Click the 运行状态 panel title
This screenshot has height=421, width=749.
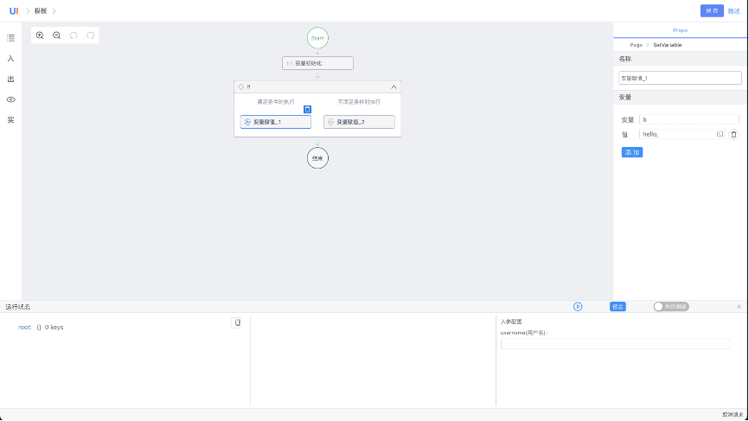coord(17,307)
